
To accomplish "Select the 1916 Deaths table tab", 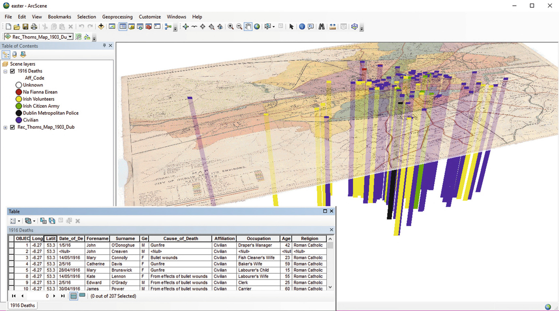I will pyautogui.click(x=23, y=305).
